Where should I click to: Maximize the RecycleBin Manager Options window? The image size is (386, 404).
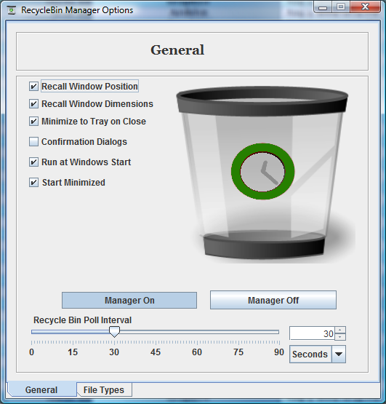341,7
